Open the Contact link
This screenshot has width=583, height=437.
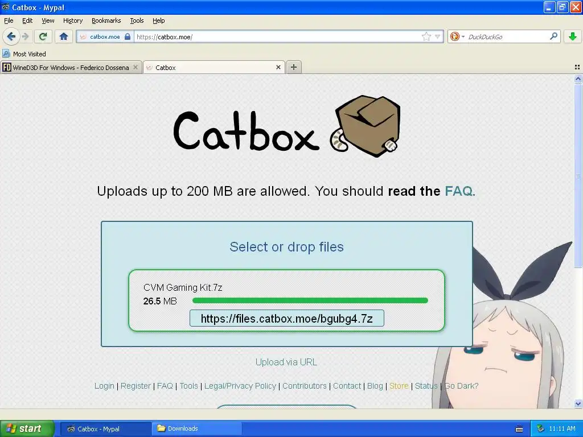click(347, 386)
